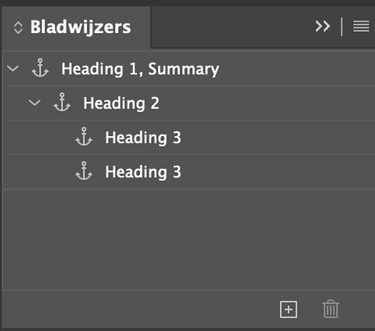375x331 pixels.
Task: Collapse the panel using the double-arrow icon
Action: coord(322,26)
